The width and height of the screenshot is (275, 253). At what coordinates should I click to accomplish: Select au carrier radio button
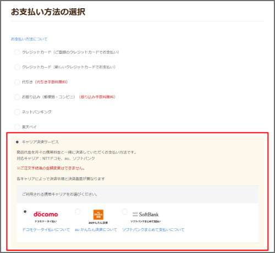coord(78,211)
